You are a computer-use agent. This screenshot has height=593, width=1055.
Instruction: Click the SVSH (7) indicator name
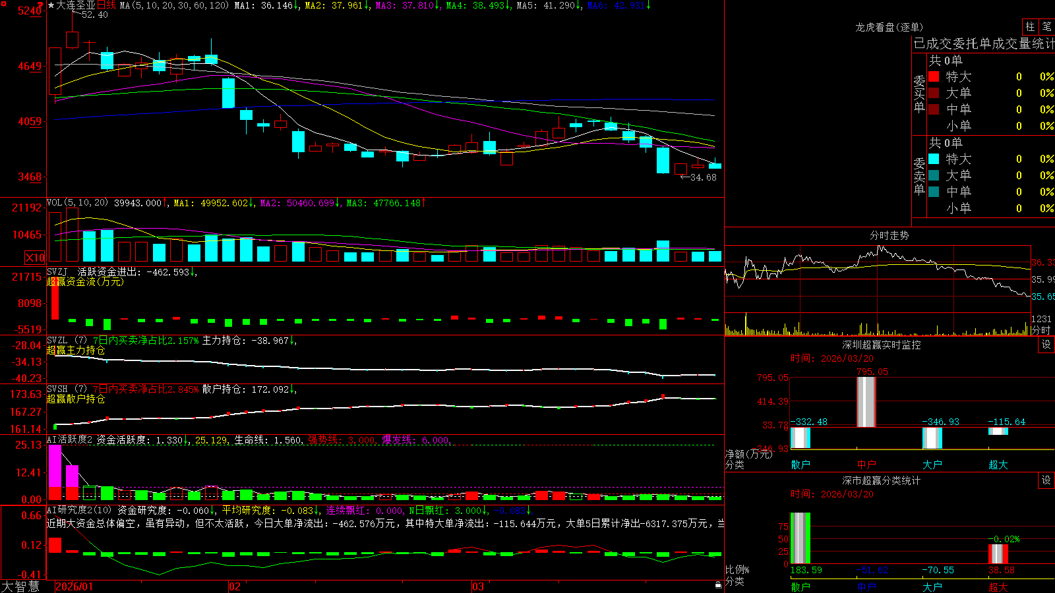coord(67,389)
